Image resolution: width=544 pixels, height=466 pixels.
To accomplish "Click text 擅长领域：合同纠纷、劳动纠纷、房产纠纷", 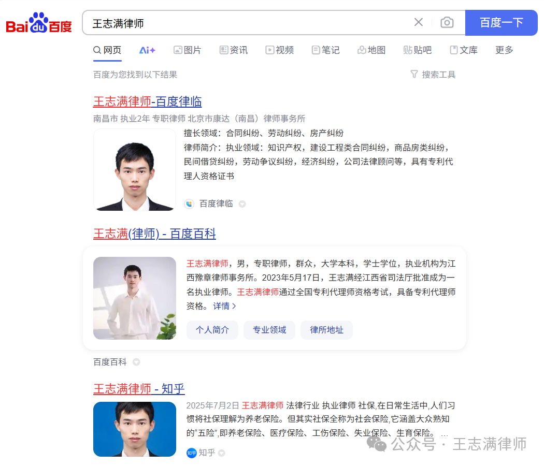I will click(x=264, y=133).
